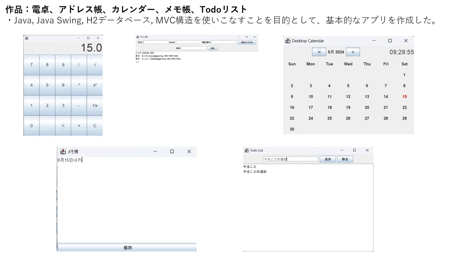
Task: Close the Desktop Calendar window
Action: [406, 41]
